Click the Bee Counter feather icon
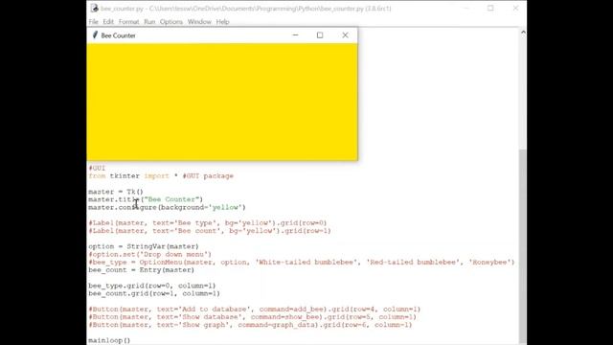This screenshot has height=345, width=613. 95,35
